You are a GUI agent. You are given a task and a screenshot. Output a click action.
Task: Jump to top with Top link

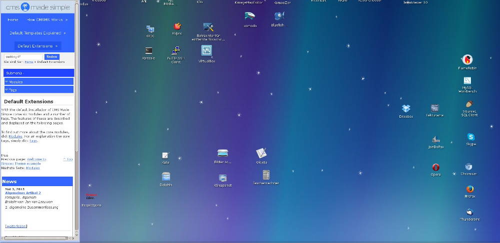(x=68, y=159)
